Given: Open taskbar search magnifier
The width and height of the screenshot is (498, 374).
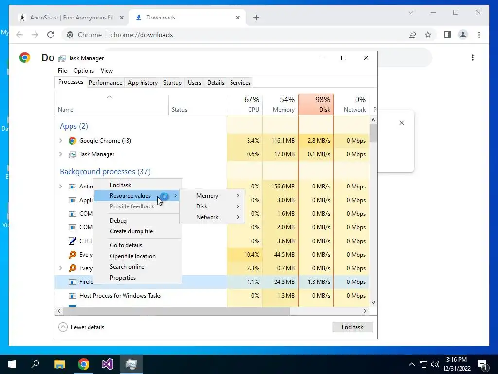Looking at the screenshot, I should [35, 364].
